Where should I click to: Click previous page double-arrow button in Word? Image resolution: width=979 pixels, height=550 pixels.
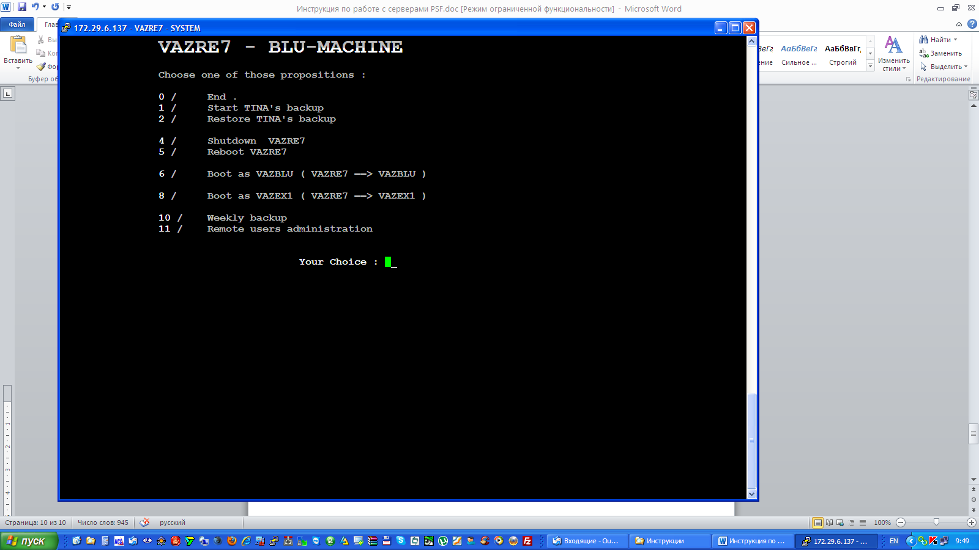(x=973, y=489)
